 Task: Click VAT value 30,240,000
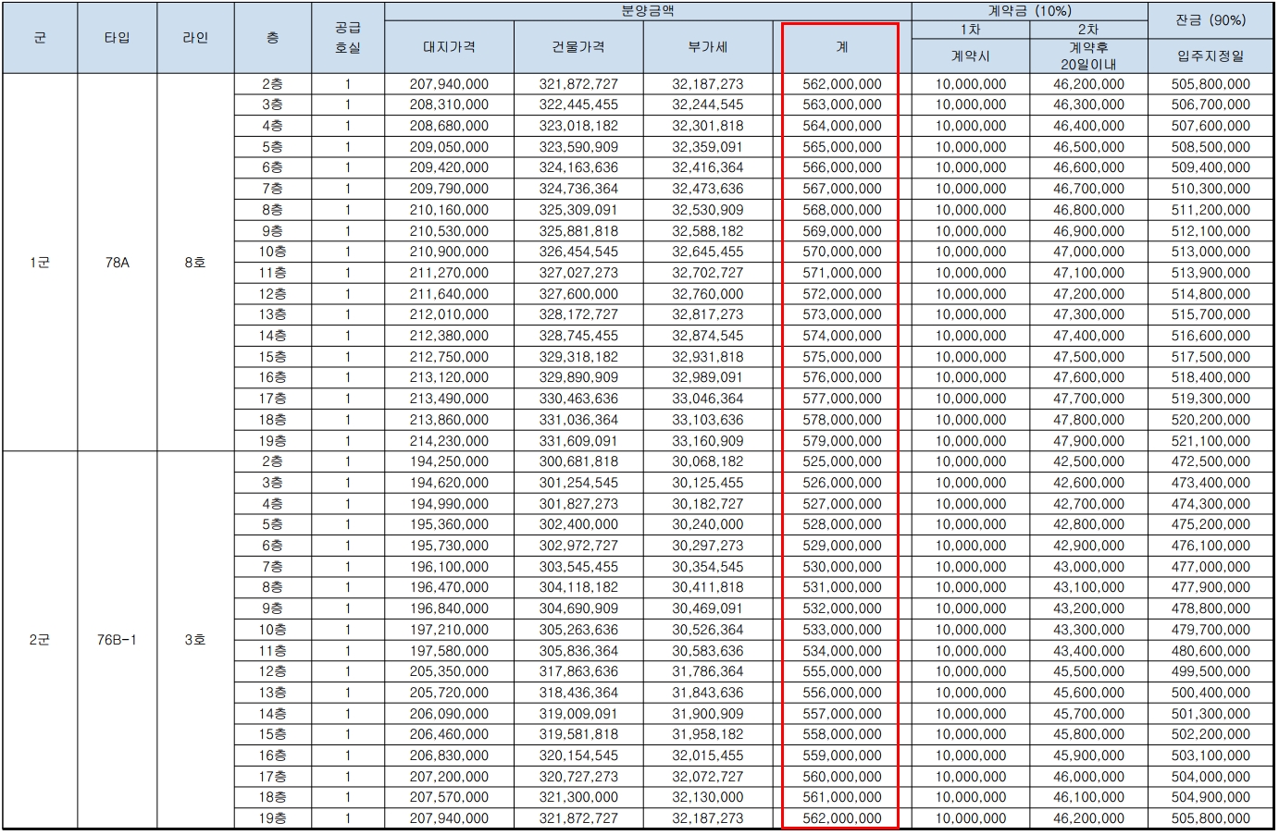tap(708, 524)
